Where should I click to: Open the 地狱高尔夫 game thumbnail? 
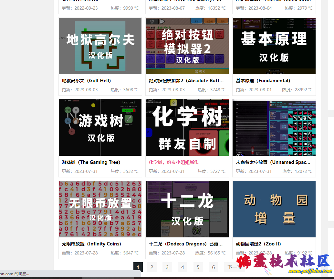point(100,46)
